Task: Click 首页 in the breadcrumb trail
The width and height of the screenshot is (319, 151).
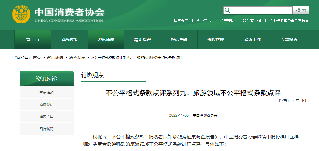Action: (x=37, y=58)
